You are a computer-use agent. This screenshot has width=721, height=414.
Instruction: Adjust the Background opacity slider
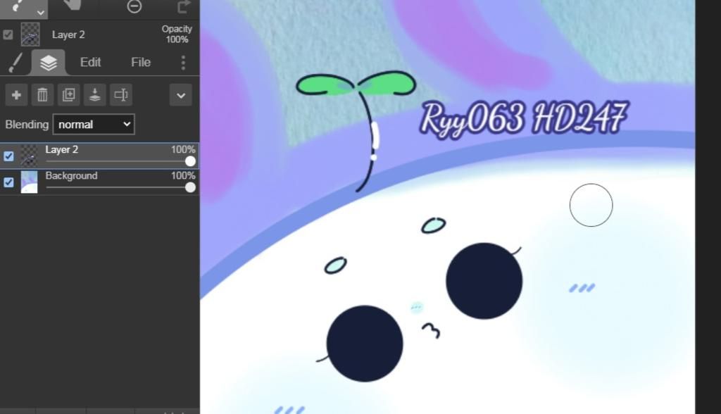tap(120, 187)
